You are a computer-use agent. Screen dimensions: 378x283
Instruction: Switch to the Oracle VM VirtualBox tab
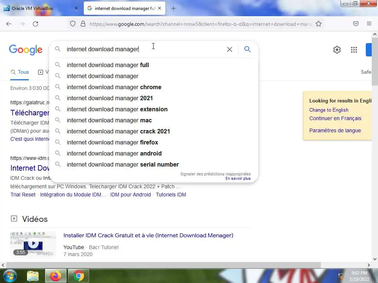41,8
